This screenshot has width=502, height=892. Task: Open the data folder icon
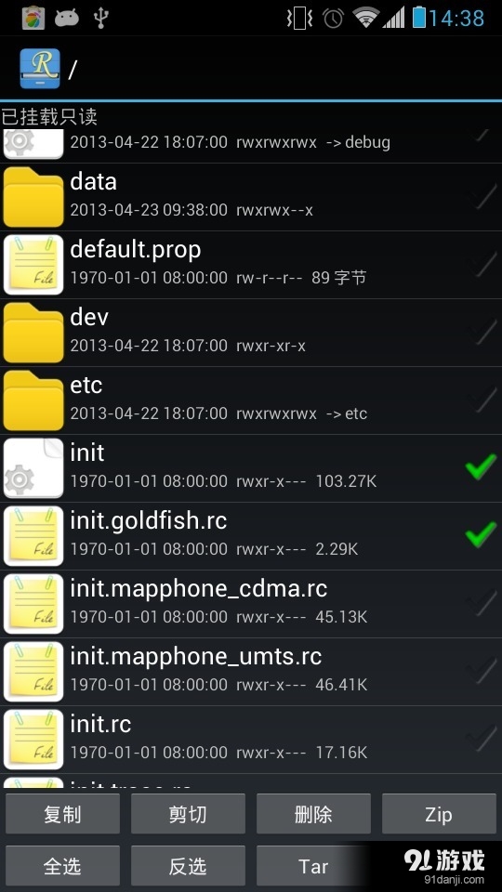point(33,197)
